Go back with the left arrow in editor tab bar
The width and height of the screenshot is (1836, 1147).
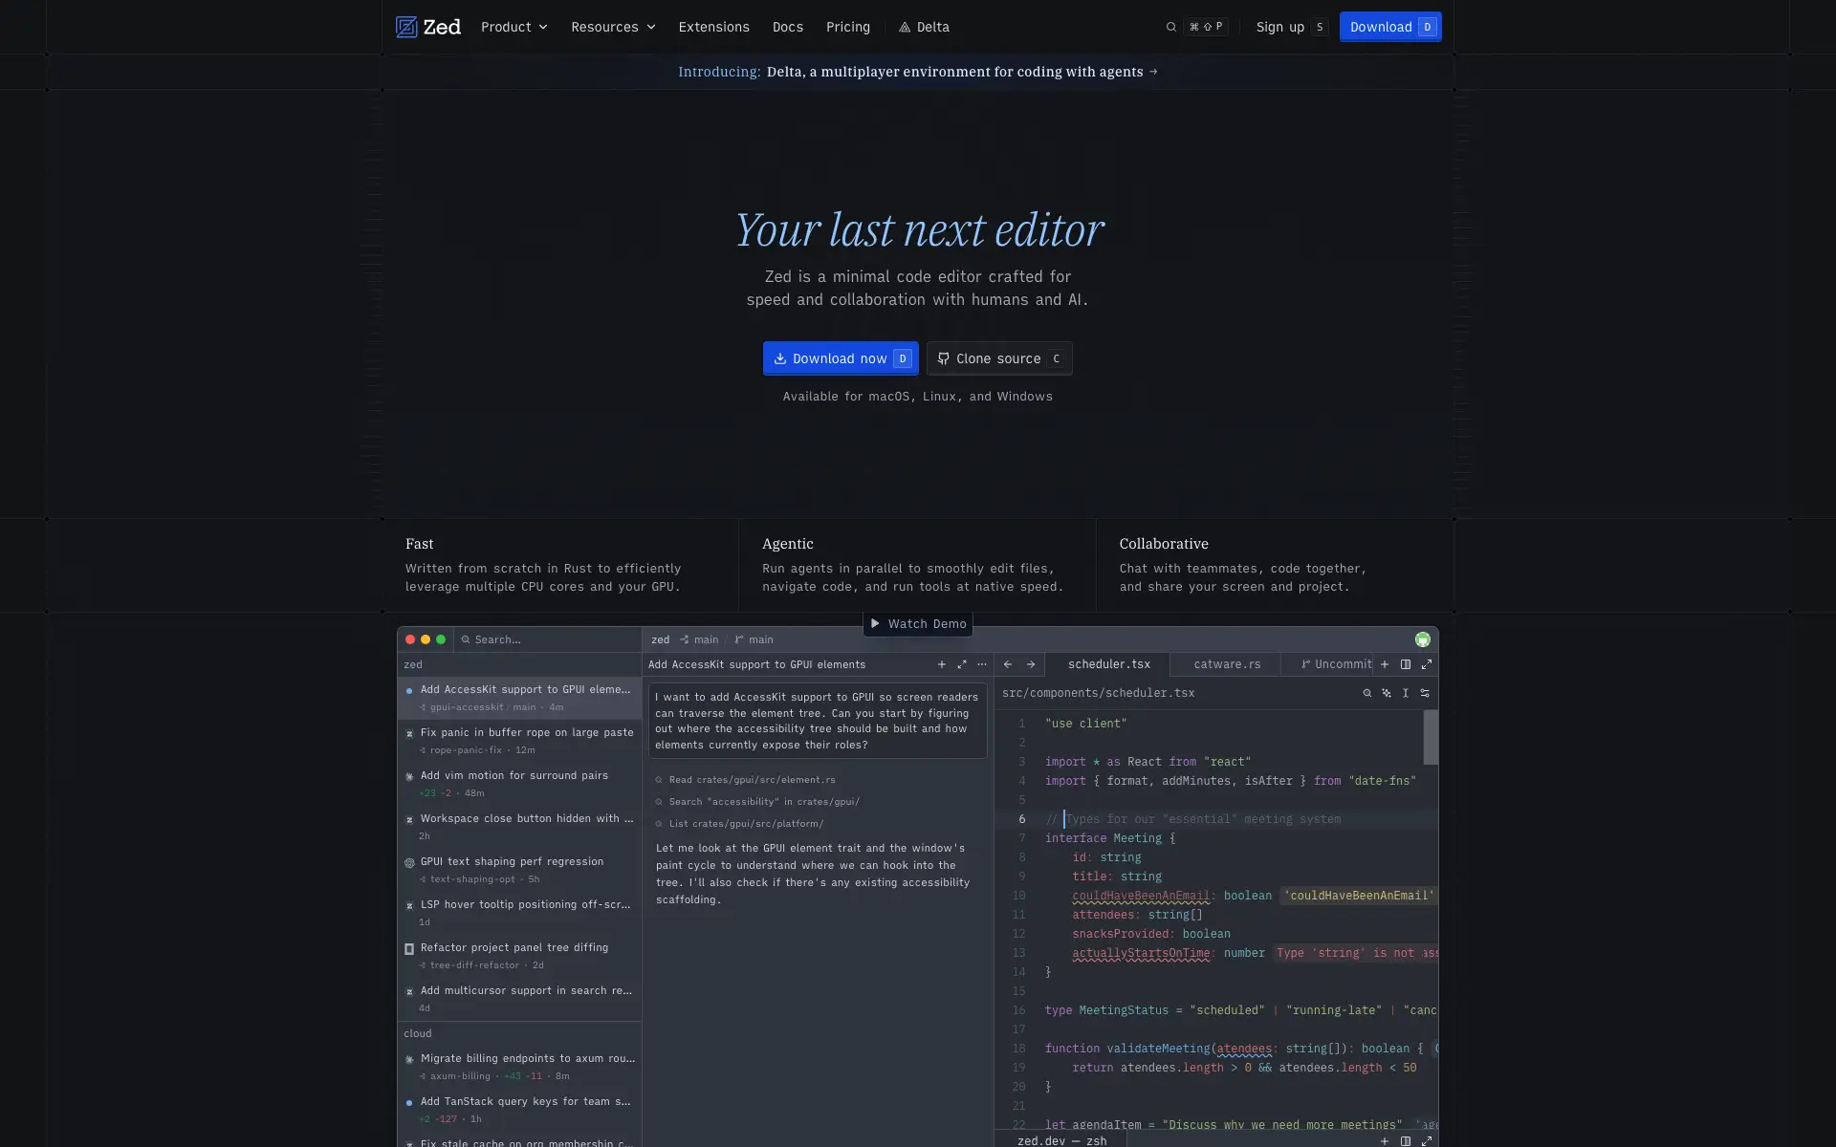(x=1007, y=664)
